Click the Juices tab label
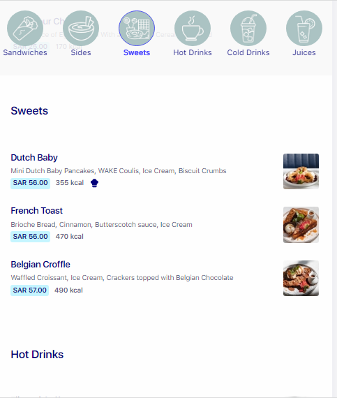Screen dimensions: 337x398 pos(304,52)
